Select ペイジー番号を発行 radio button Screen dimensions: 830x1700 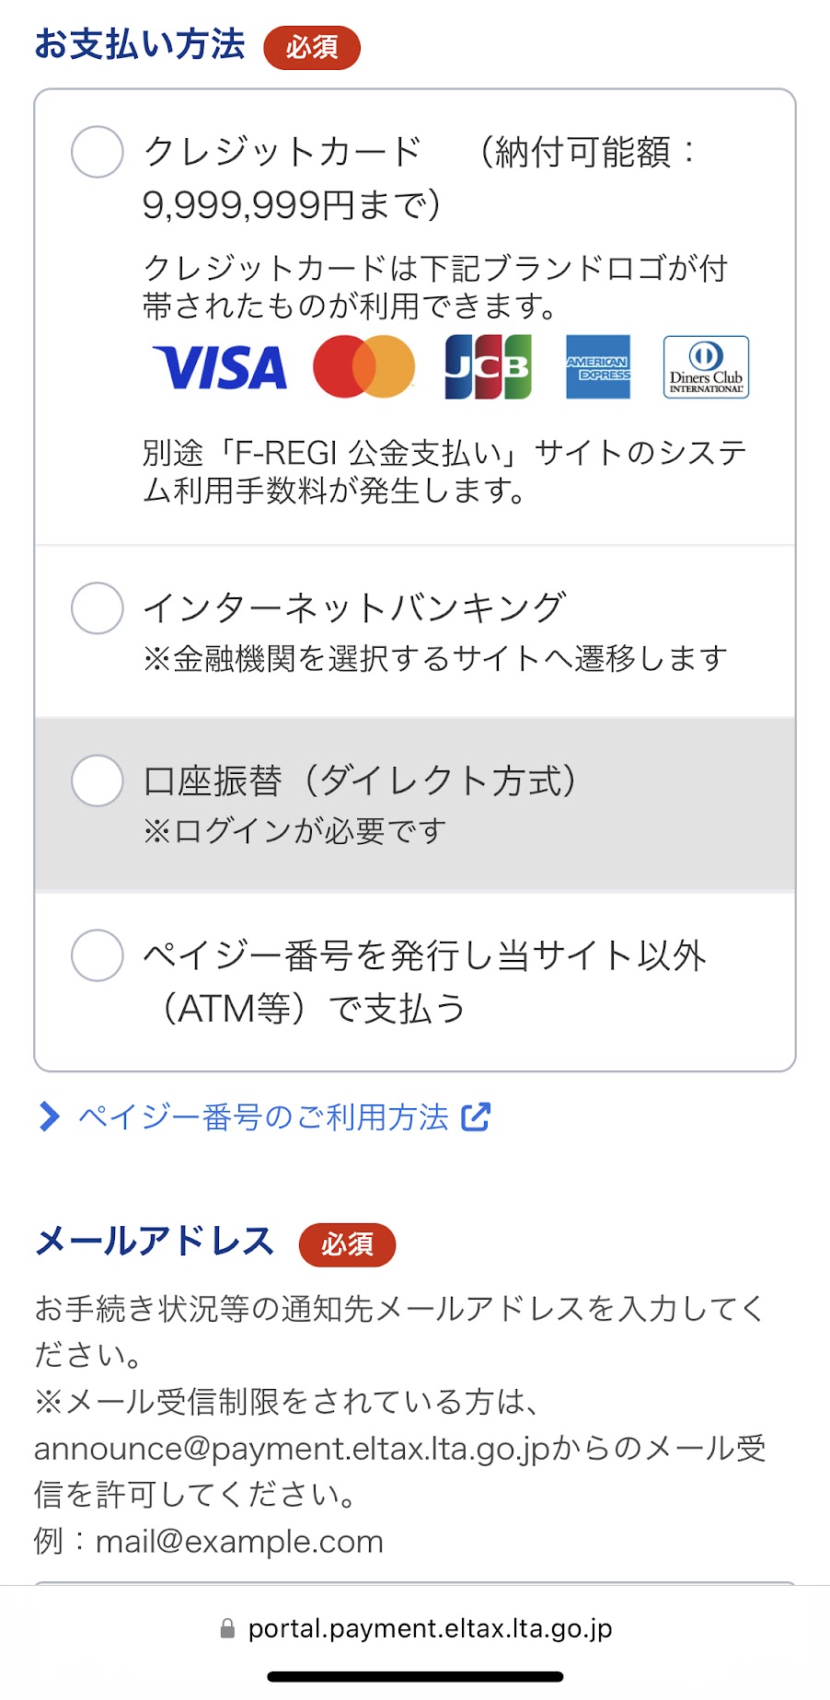(x=98, y=955)
